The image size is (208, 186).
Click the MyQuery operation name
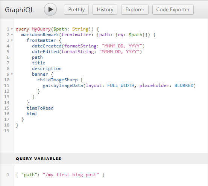(41, 29)
